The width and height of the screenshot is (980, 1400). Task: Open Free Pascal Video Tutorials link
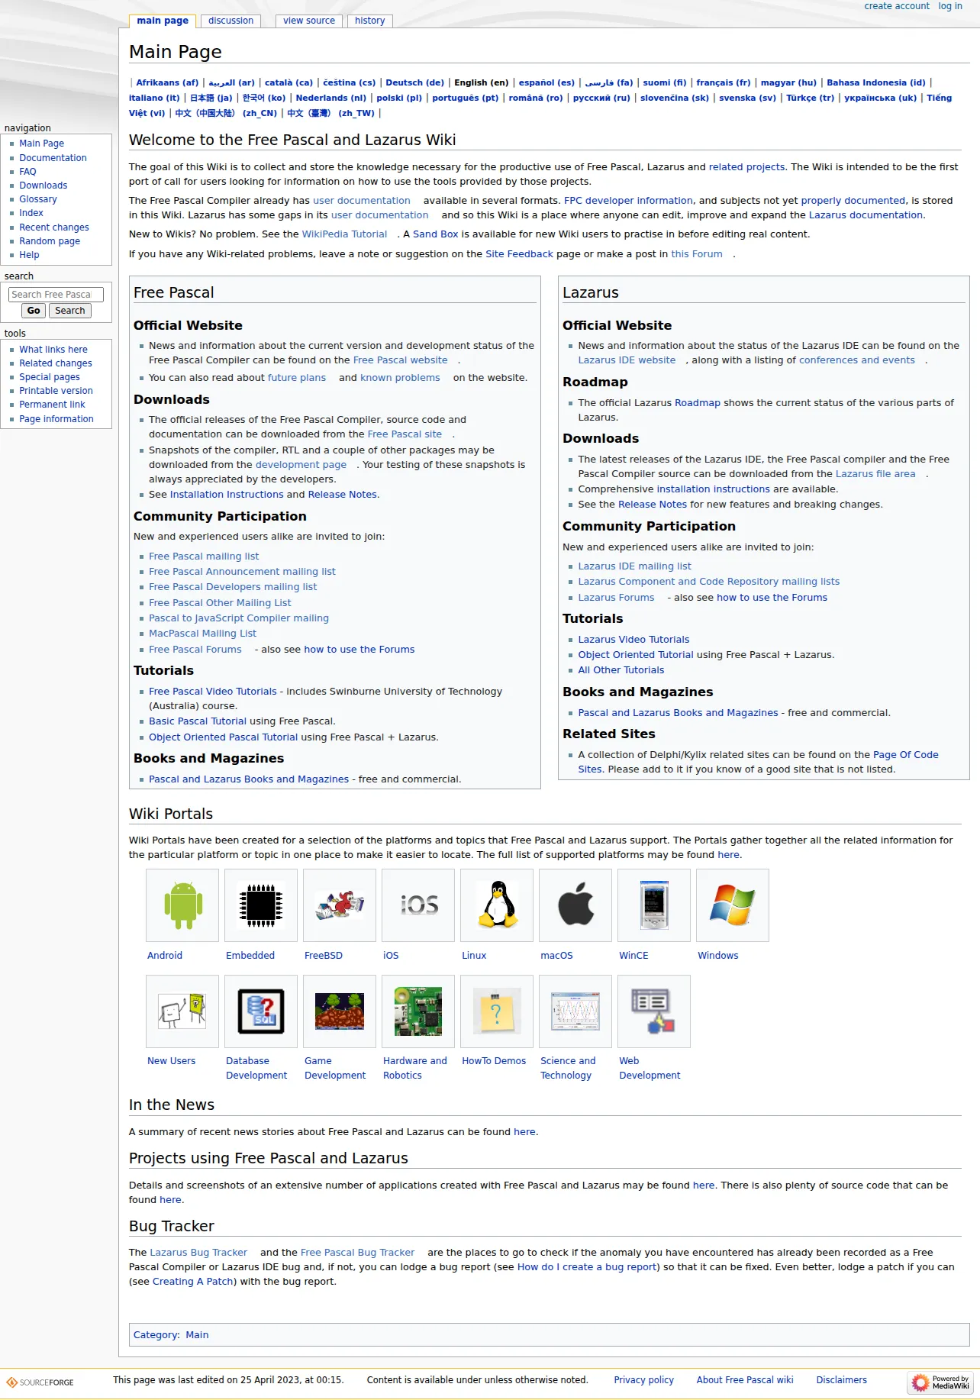click(x=213, y=692)
